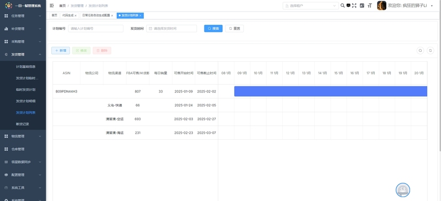Switch language via the header A icon

[362, 6]
